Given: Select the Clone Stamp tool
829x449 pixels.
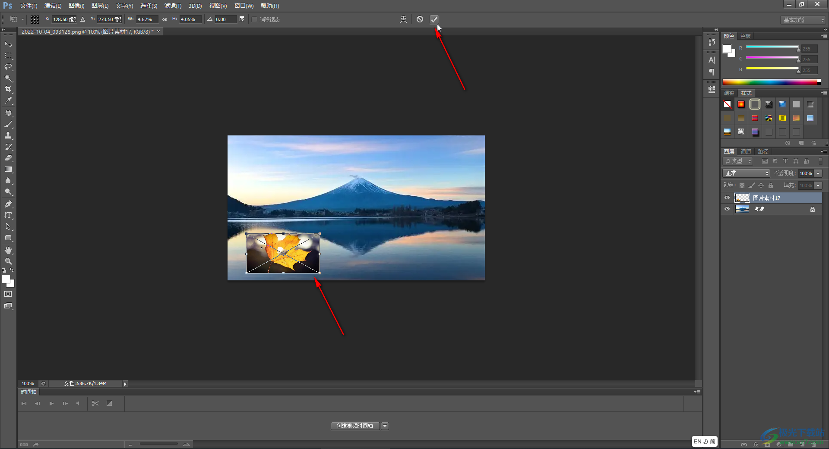Looking at the screenshot, I should 8,135.
